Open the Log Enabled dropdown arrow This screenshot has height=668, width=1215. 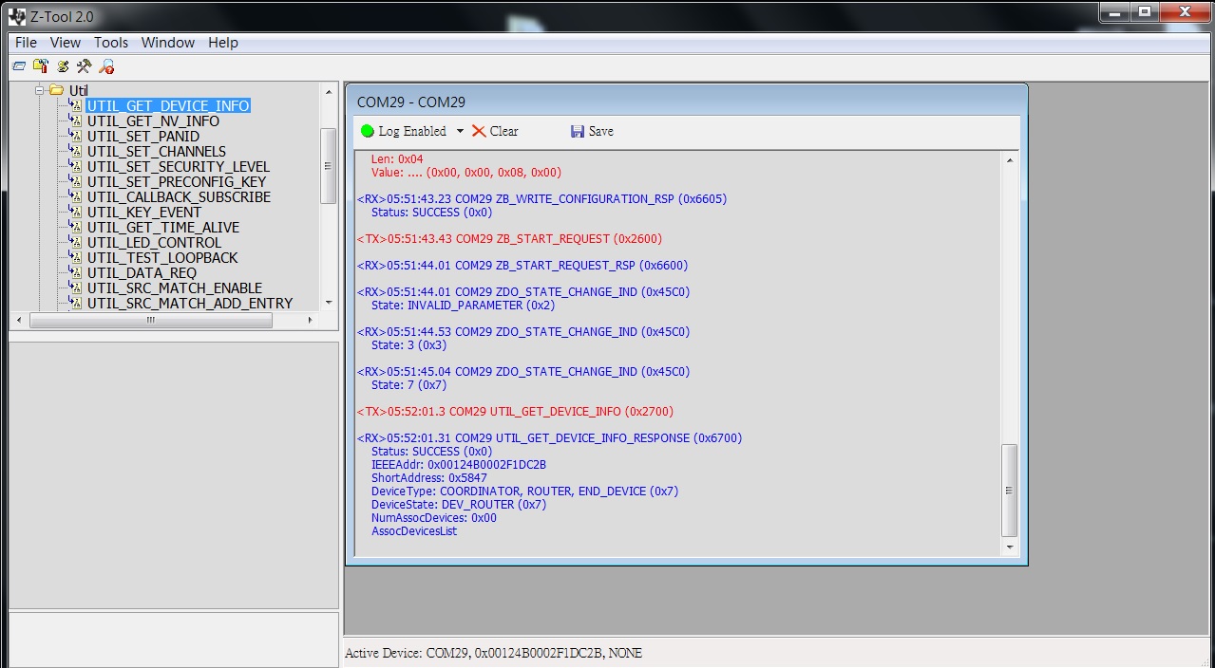461,131
